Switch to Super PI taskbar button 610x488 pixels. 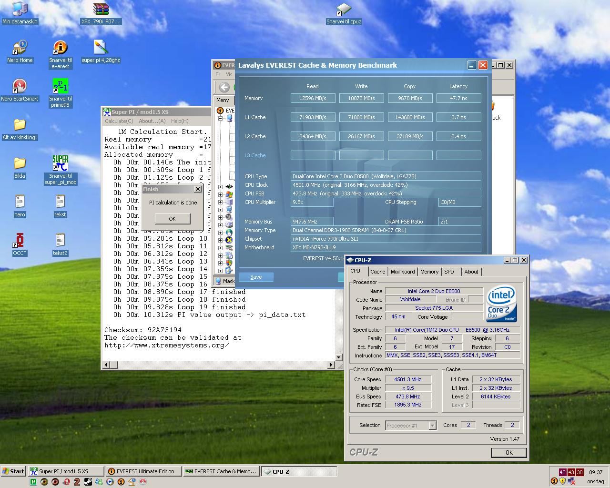coord(66,471)
